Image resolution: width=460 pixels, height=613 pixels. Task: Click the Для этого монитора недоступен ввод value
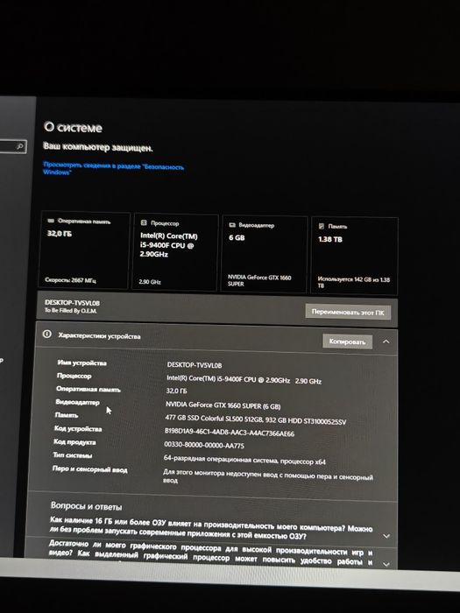268,476
